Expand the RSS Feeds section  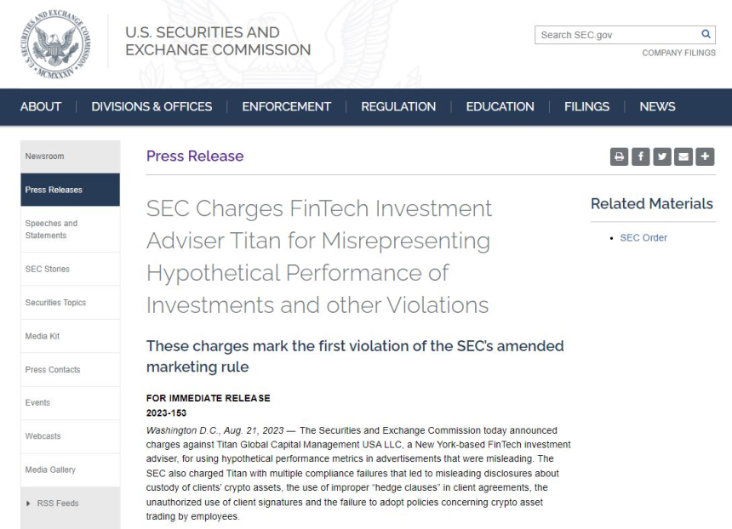tap(57, 503)
